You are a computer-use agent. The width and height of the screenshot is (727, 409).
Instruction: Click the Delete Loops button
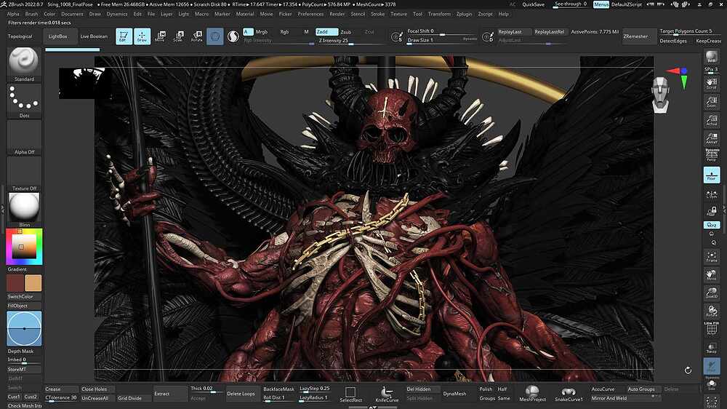241,394
